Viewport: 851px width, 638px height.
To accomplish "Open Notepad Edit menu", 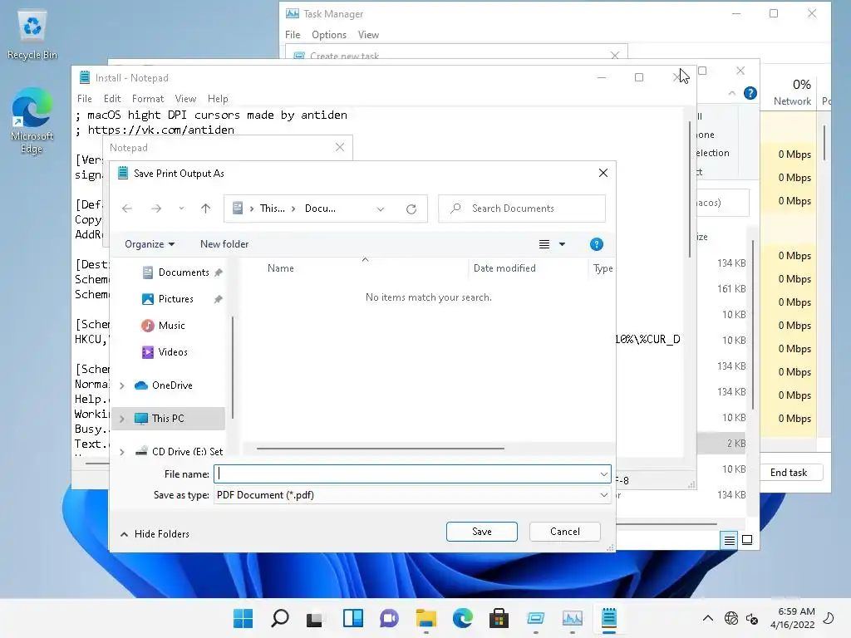I will 112,99.
